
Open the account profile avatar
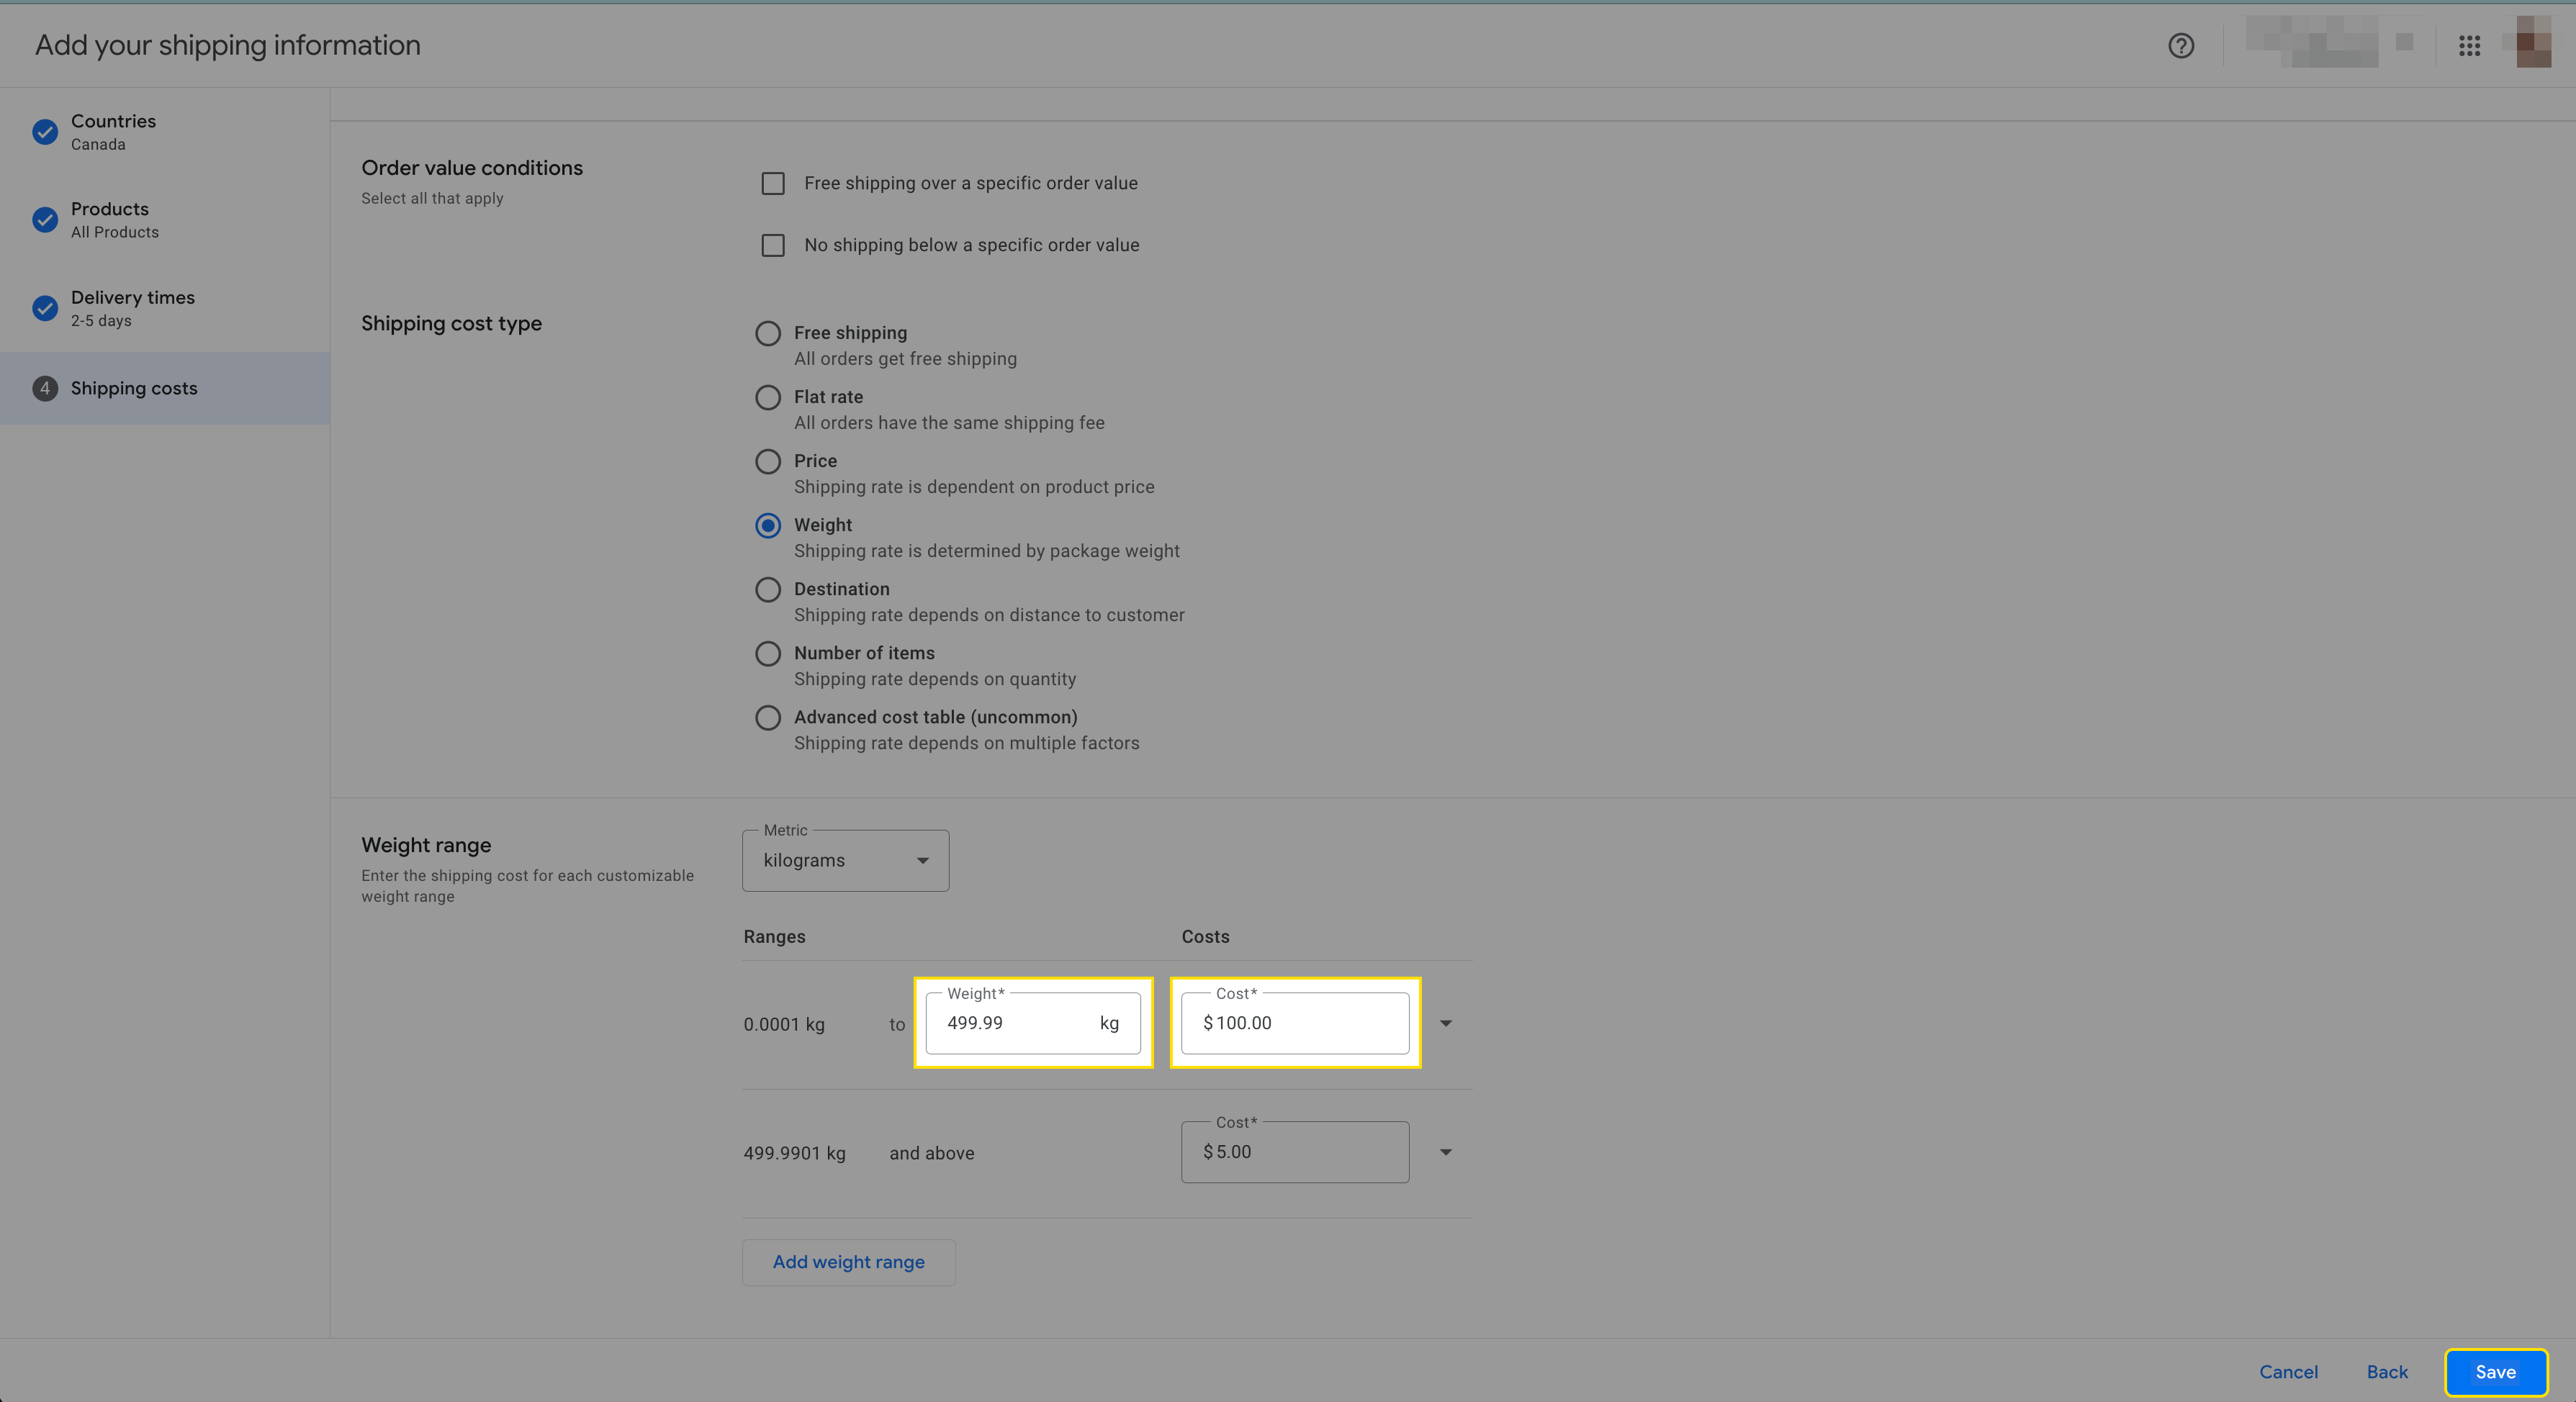pos(2533,42)
